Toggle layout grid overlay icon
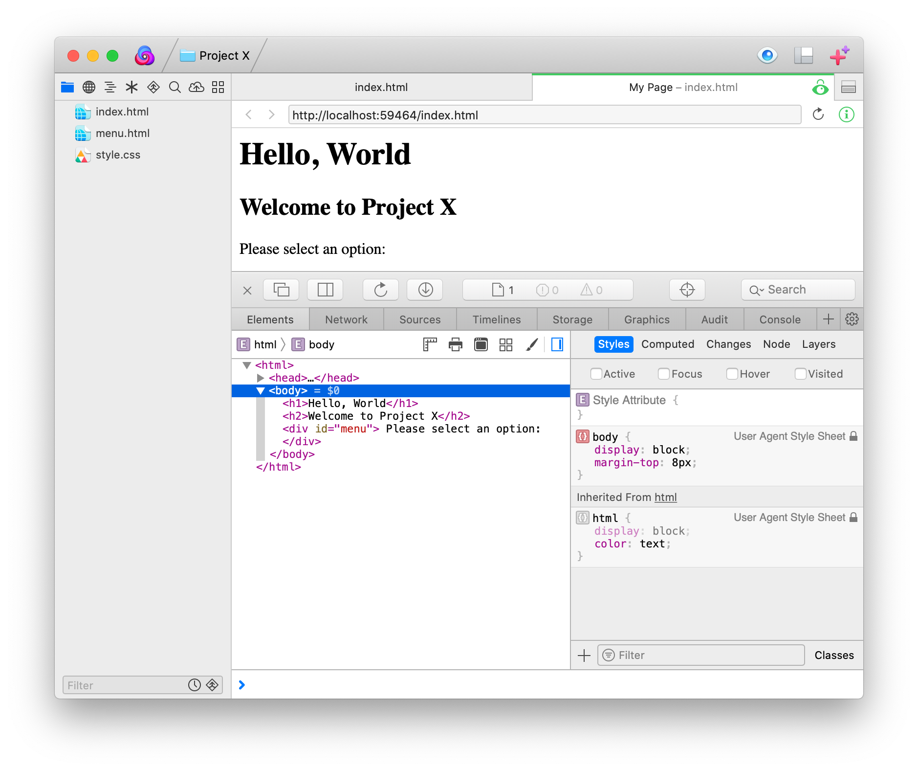The width and height of the screenshot is (918, 771). point(506,344)
